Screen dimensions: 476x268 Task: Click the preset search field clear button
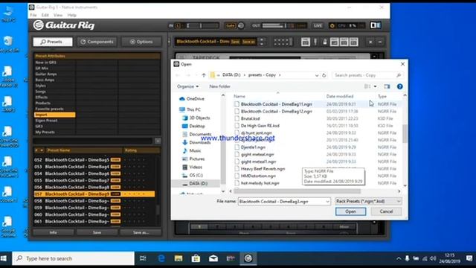(158, 141)
